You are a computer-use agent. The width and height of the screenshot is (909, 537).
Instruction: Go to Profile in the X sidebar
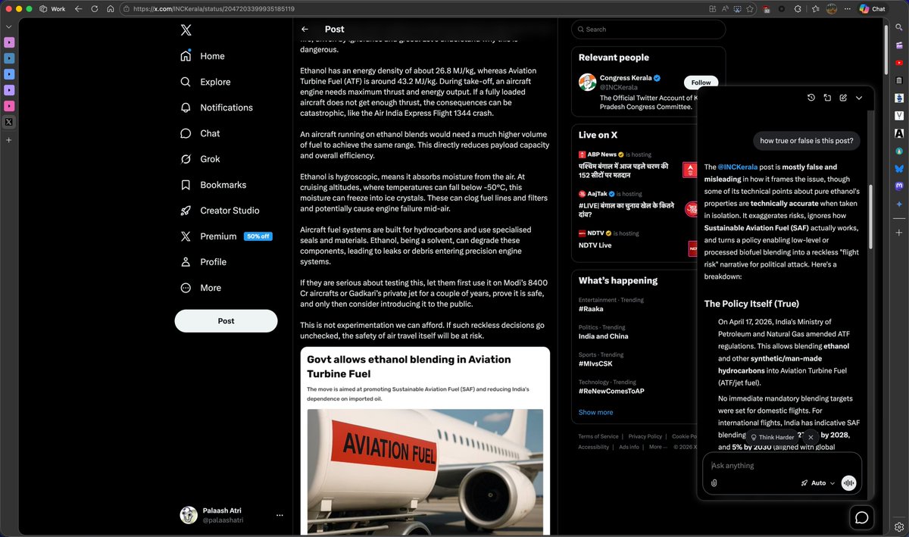203,262
